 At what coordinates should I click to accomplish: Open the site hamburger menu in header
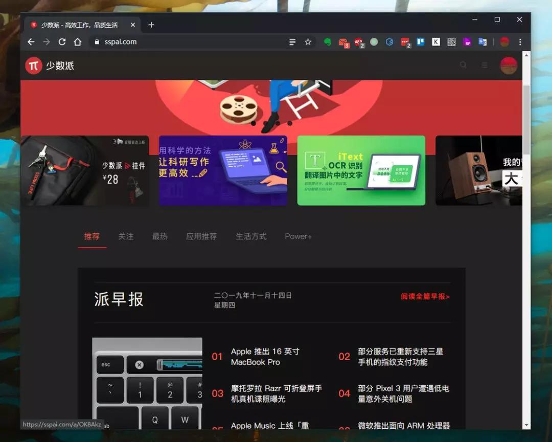pyautogui.click(x=485, y=65)
